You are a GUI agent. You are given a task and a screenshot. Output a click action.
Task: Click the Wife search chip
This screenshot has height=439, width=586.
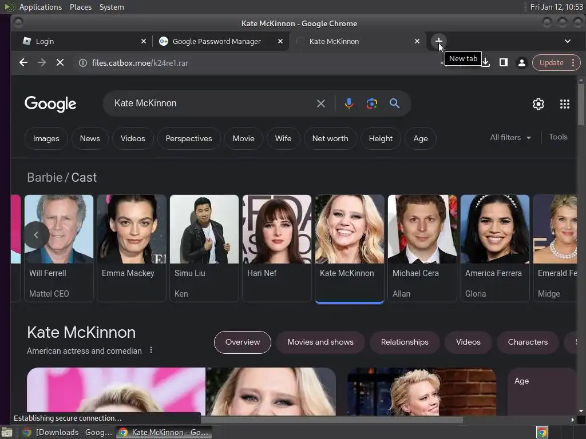point(283,138)
